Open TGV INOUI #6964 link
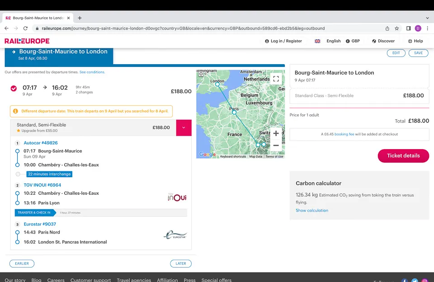434x282 pixels. (x=42, y=185)
